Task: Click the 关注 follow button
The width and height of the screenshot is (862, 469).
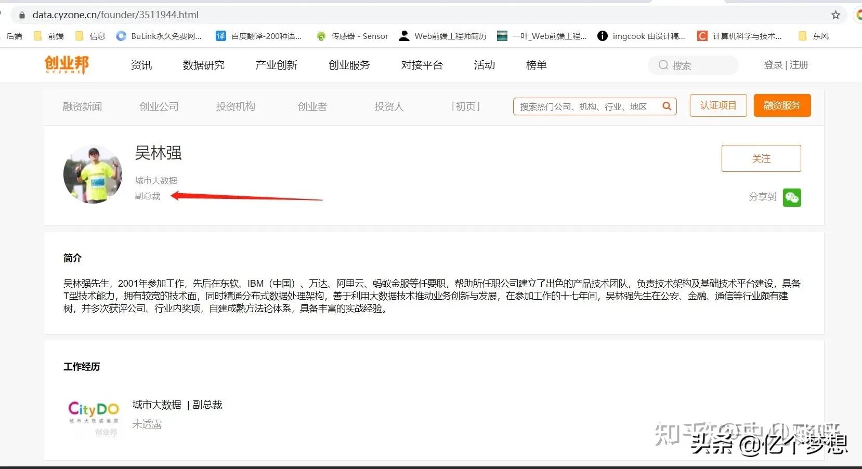Action: tap(761, 158)
